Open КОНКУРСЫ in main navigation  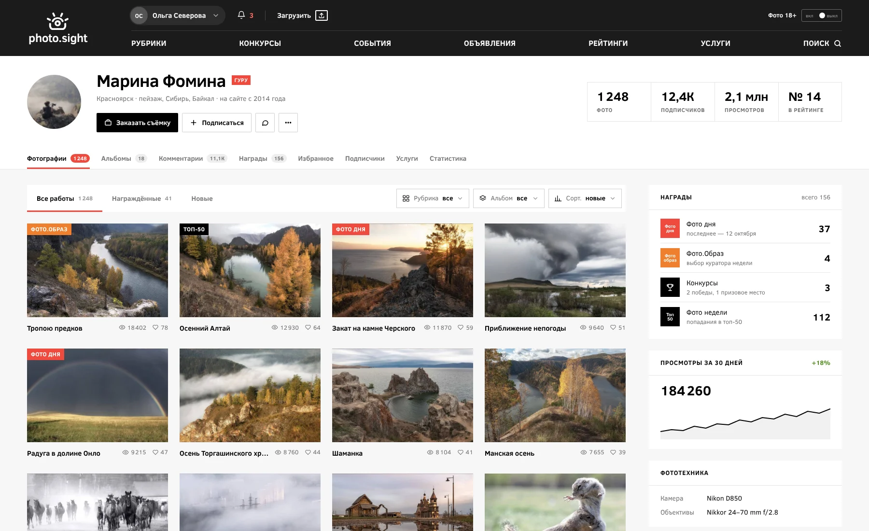click(260, 43)
